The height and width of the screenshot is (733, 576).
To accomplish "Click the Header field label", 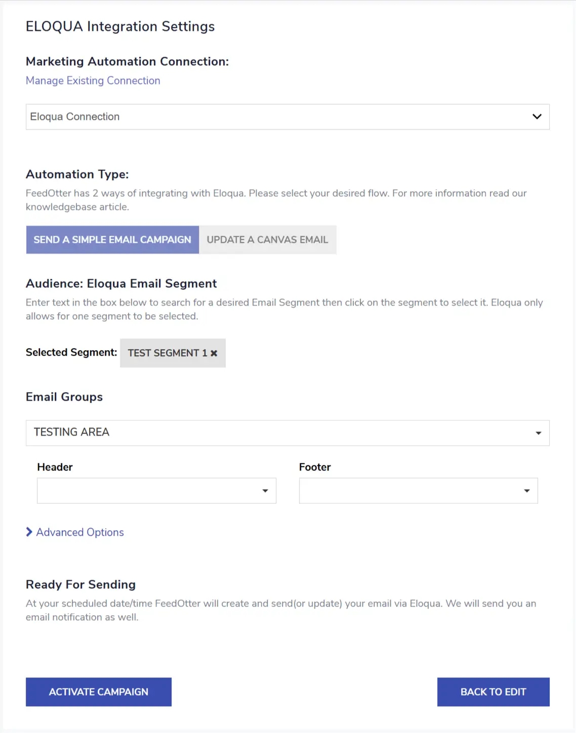I will click(x=55, y=467).
